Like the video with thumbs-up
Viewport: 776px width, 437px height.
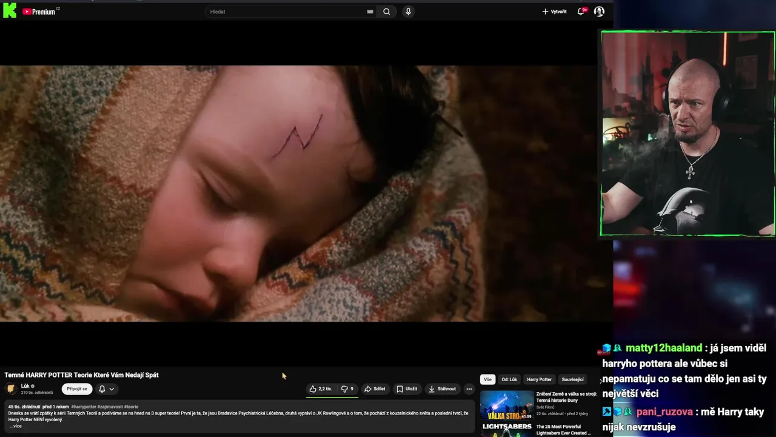(x=321, y=389)
